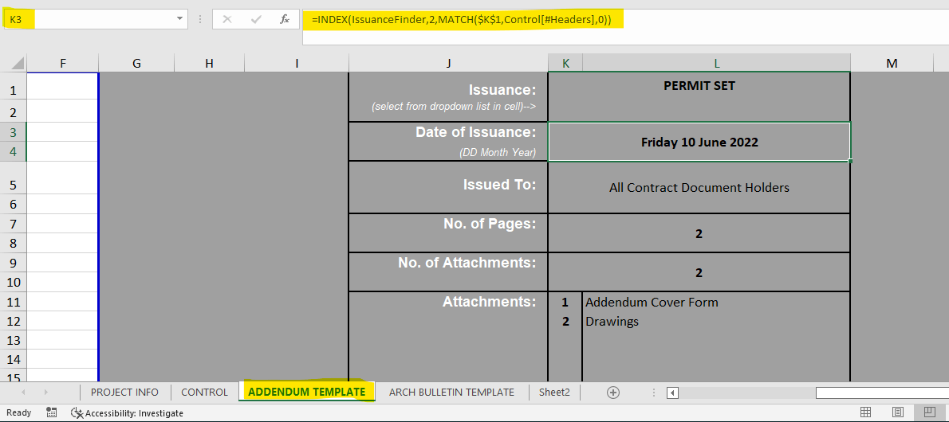
Task: Click the next sheet navigation arrow
Action: (46, 393)
